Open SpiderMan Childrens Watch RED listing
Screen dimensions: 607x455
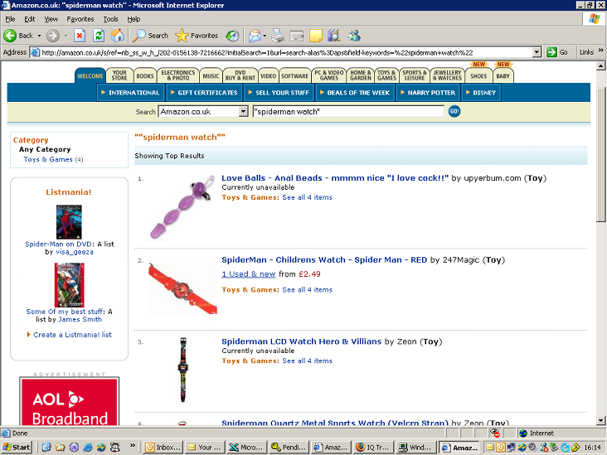point(324,260)
